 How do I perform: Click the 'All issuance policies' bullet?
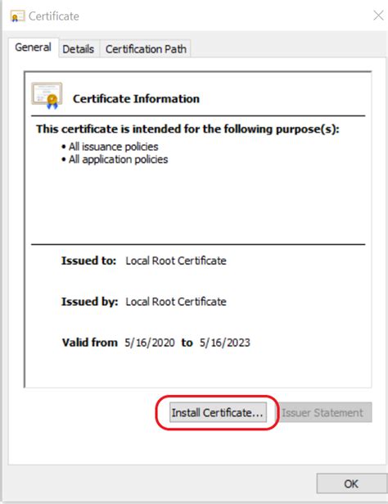110,147
